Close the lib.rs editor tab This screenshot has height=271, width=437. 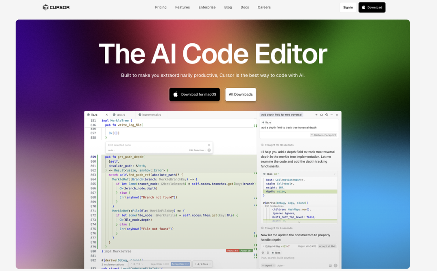click(106, 114)
